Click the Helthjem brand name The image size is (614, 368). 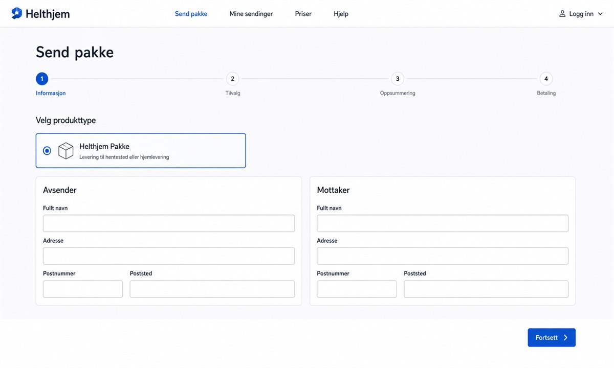(48, 14)
